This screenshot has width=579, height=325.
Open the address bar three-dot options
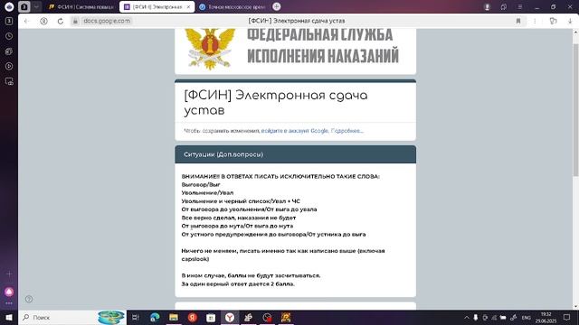(x=535, y=21)
